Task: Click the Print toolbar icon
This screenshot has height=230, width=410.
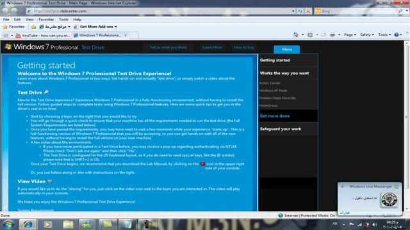Action: [332, 35]
